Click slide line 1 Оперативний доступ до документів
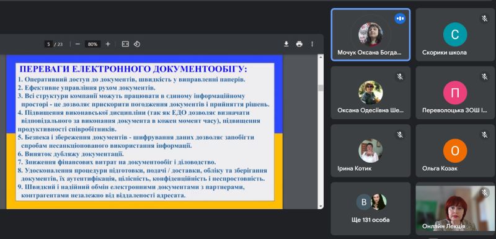The image size is (496, 239). (131, 79)
